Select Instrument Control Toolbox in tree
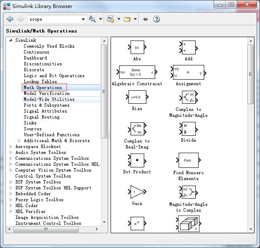The width and height of the screenshot is (260, 248). (x=49, y=223)
